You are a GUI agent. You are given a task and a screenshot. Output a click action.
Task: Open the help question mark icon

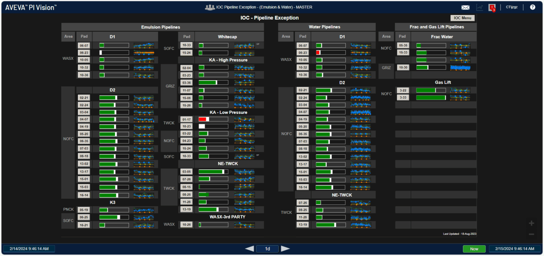point(532,7)
